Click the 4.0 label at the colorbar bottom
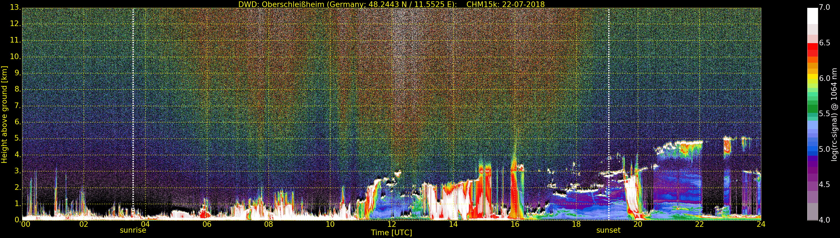This screenshot has height=238, width=840. click(x=825, y=220)
